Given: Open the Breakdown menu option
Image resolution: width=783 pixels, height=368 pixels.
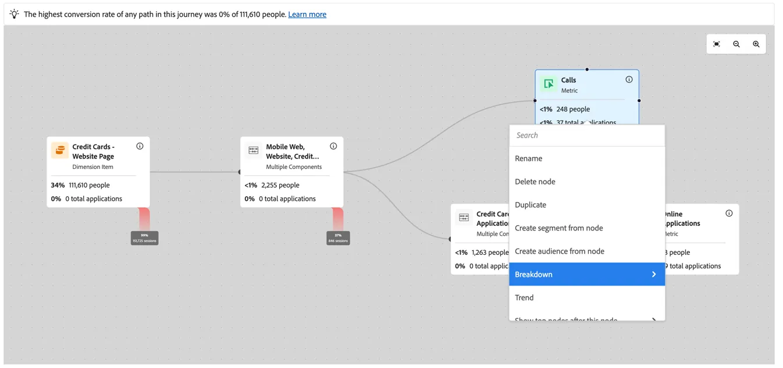Looking at the screenshot, I should (587, 275).
